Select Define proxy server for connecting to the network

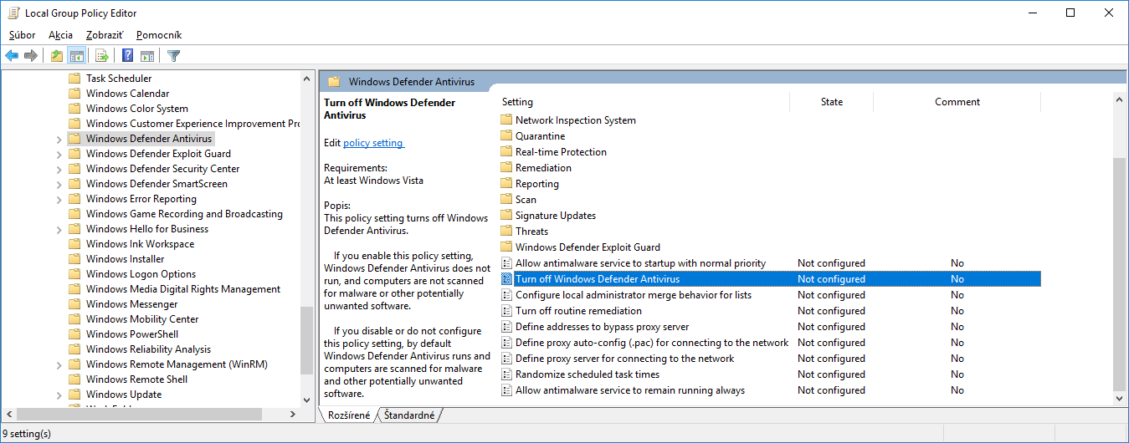pyautogui.click(x=769, y=359)
